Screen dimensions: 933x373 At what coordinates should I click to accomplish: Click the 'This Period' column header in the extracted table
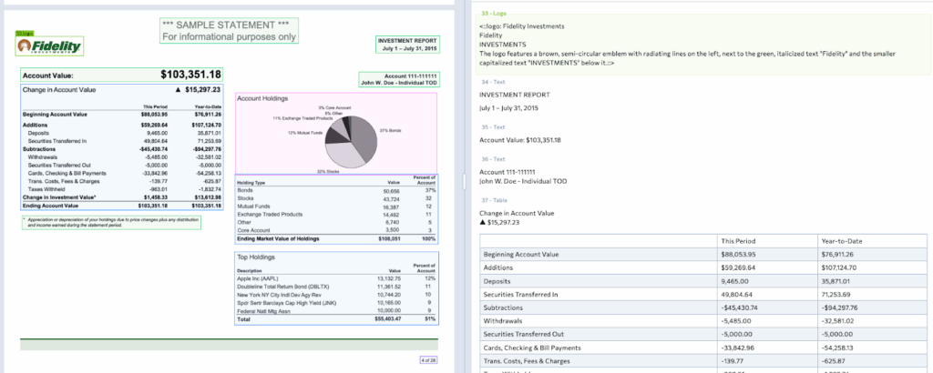739,241
